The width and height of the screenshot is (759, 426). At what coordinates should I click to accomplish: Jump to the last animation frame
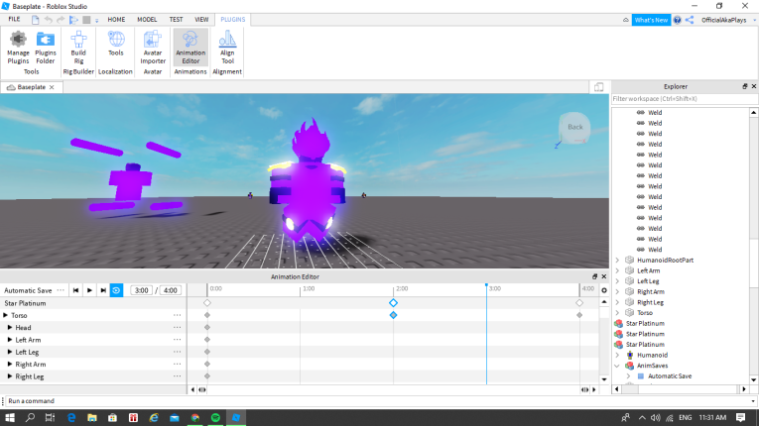(x=103, y=290)
